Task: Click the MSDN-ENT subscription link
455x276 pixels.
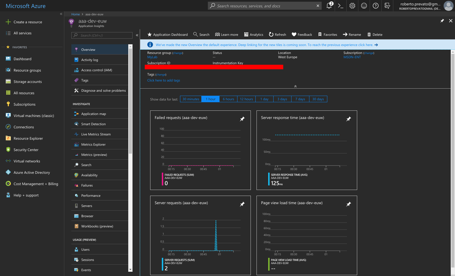Action: click(352, 57)
